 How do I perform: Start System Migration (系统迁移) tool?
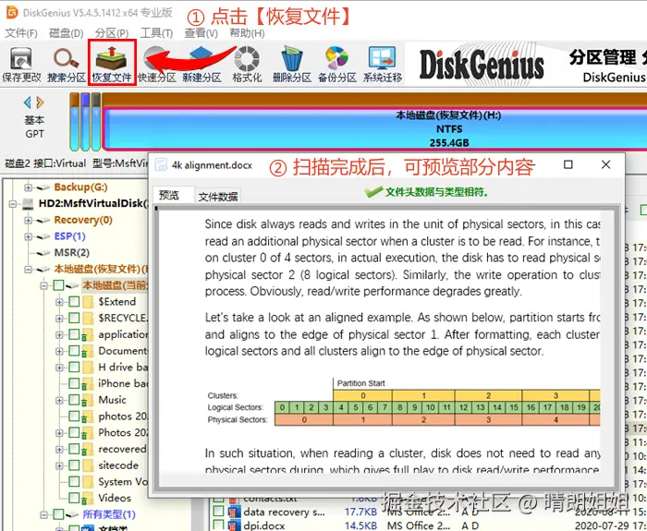(x=382, y=60)
